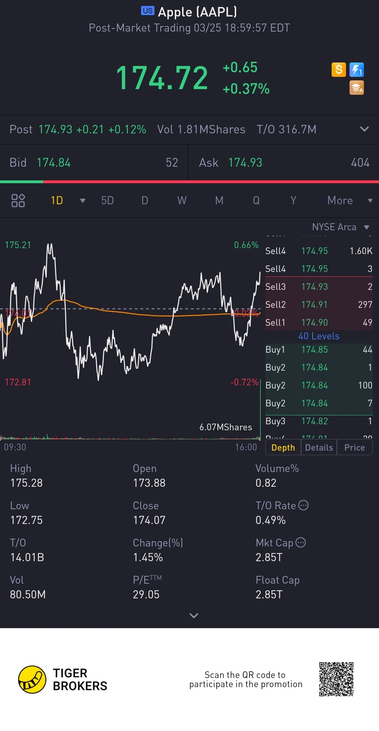Screen dimensions: 379x731
Task: Tap the US market flag badge
Action: tap(148, 11)
